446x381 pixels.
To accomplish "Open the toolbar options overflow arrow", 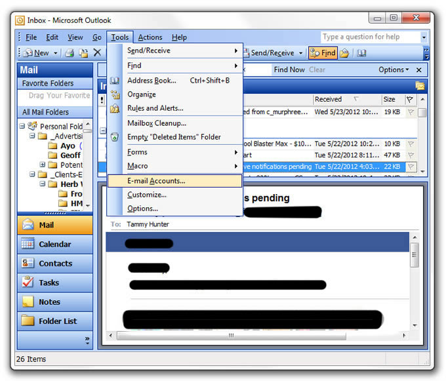I will tap(426, 53).
